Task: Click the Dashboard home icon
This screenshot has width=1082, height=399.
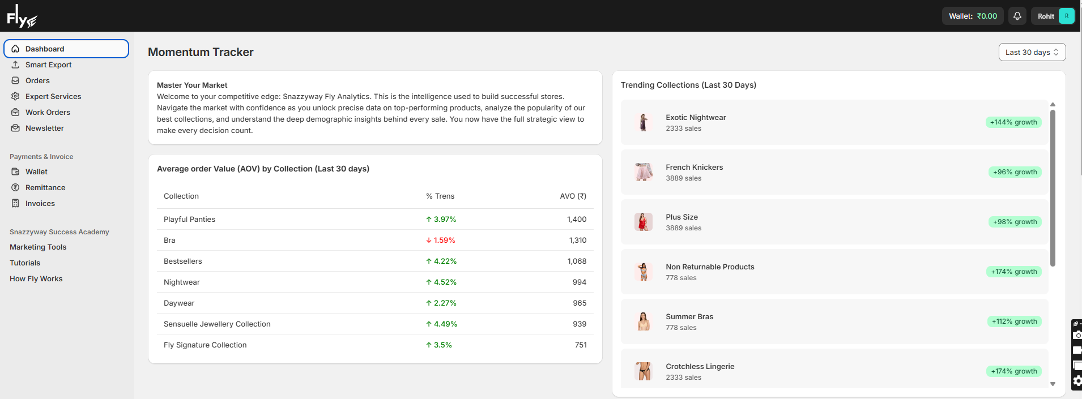Action: tap(15, 49)
